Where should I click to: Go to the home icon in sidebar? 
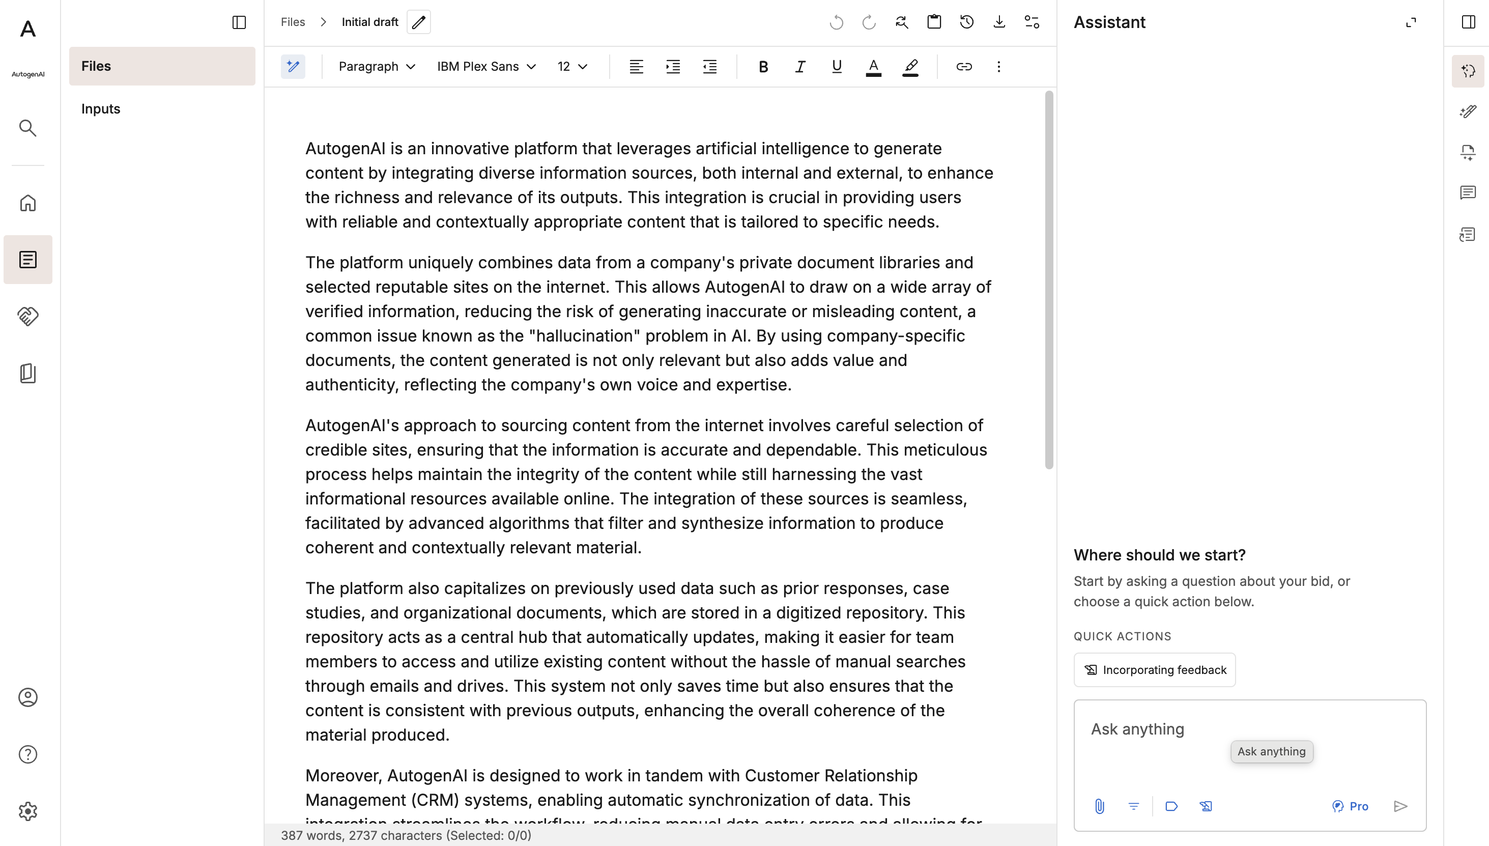(x=28, y=203)
